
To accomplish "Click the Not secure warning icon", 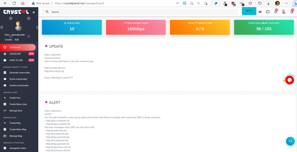I will pos(33,3).
